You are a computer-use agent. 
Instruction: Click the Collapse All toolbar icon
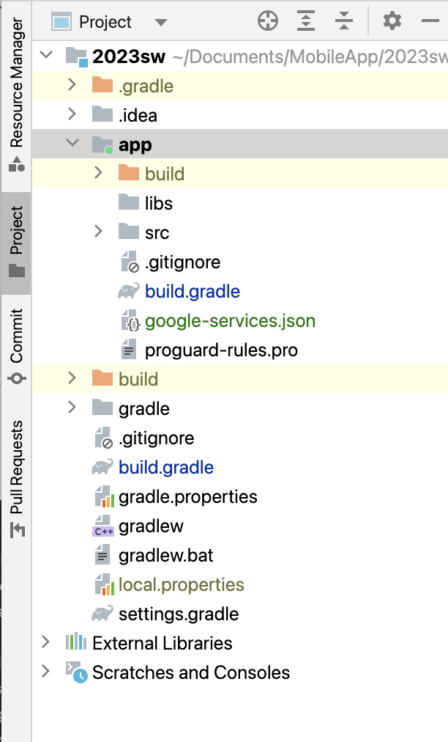tap(344, 22)
